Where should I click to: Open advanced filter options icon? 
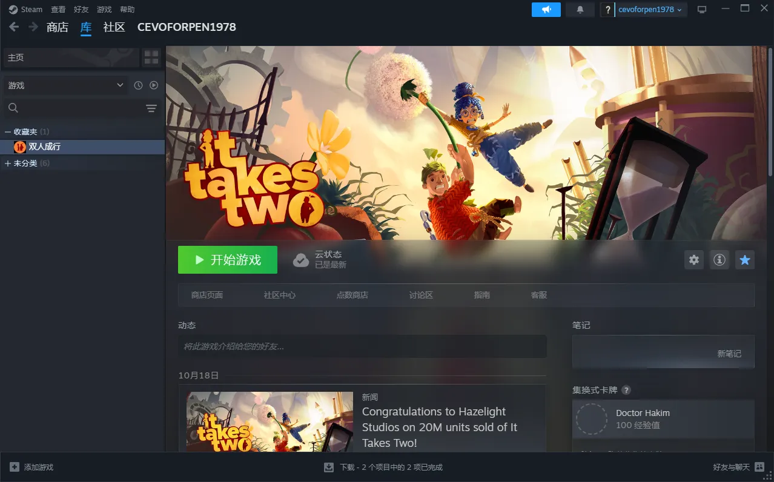[x=151, y=108]
